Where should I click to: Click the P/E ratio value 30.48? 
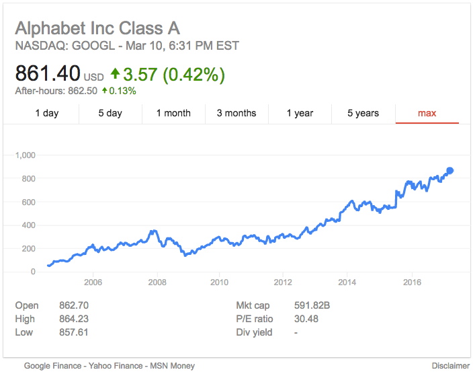pos(306,319)
